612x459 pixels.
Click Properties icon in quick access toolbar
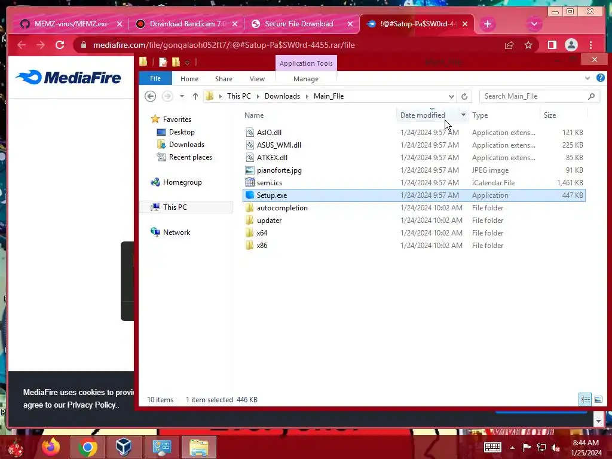pos(163,62)
